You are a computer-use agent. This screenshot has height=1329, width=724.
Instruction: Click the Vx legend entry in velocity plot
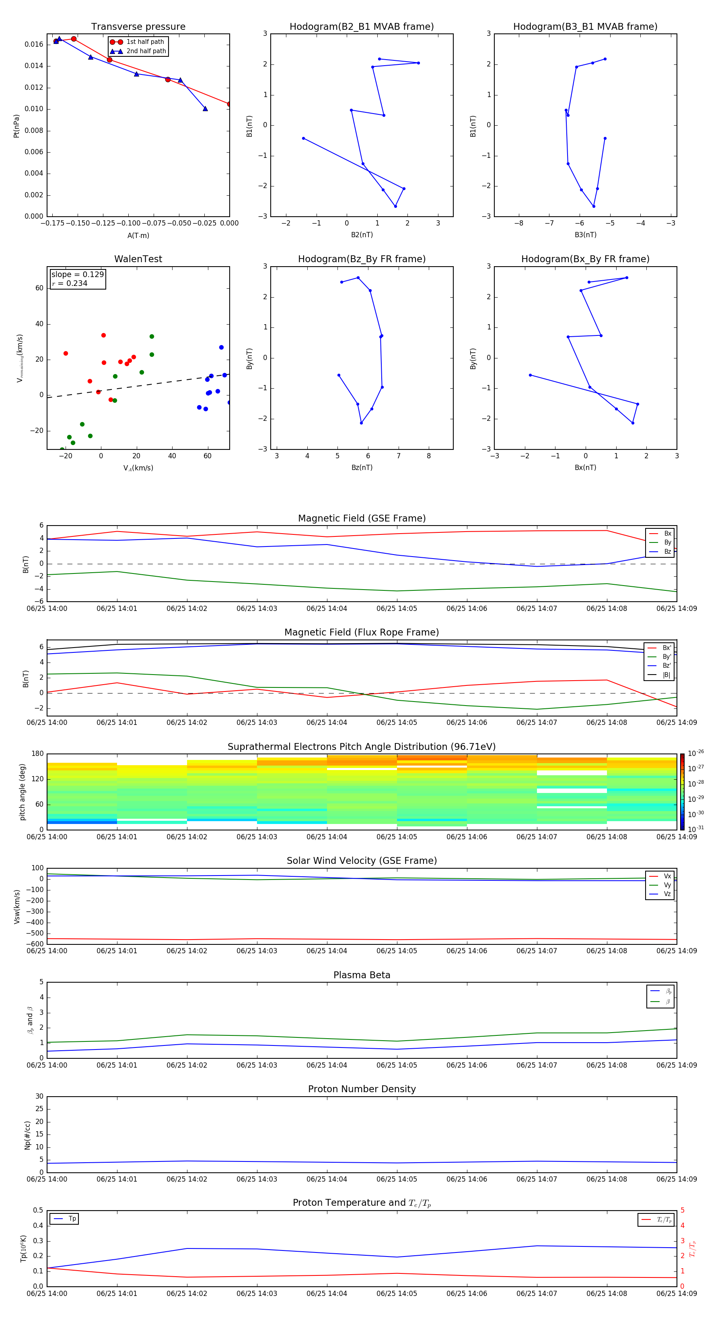tap(660, 876)
